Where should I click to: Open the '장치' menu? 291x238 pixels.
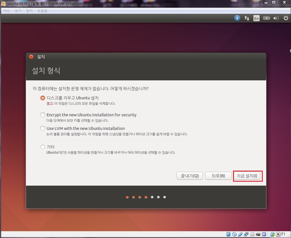point(29,11)
